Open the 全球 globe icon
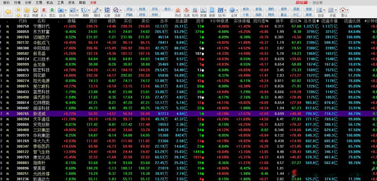 (x=232, y=10)
